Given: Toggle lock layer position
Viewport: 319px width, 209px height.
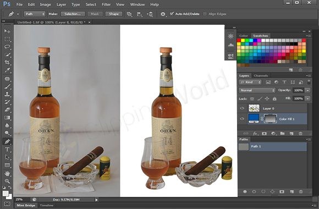Looking at the screenshot, I should click(x=267, y=98).
